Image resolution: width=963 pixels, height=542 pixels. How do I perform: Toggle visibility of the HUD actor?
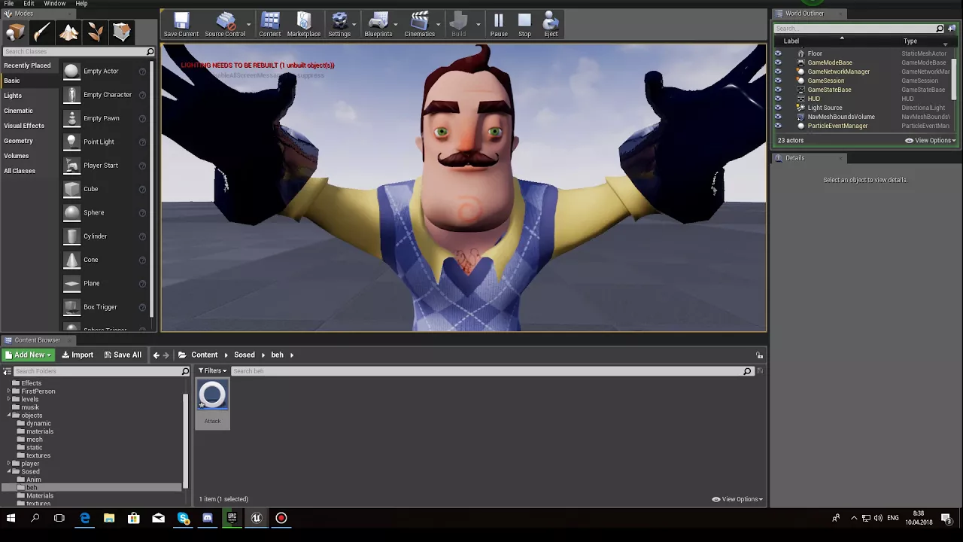(x=778, y=99)
